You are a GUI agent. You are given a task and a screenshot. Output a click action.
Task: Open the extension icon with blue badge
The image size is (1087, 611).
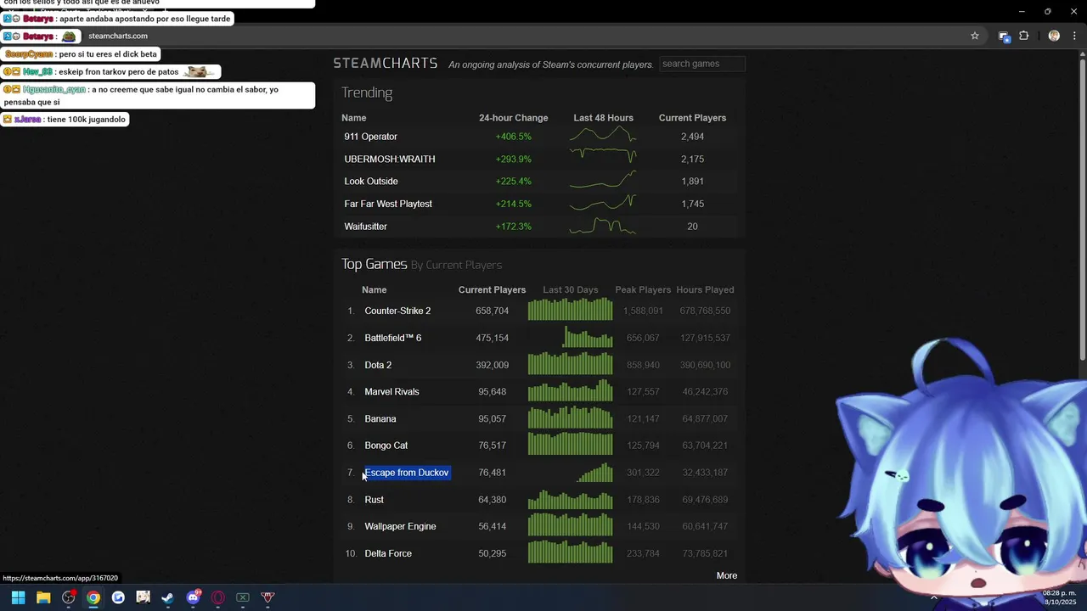[1004, 36]
